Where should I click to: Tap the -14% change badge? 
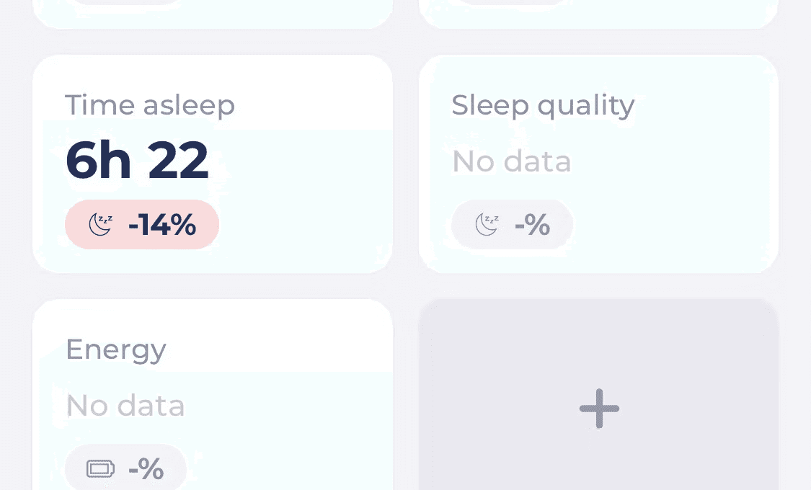tap(142, 224)
